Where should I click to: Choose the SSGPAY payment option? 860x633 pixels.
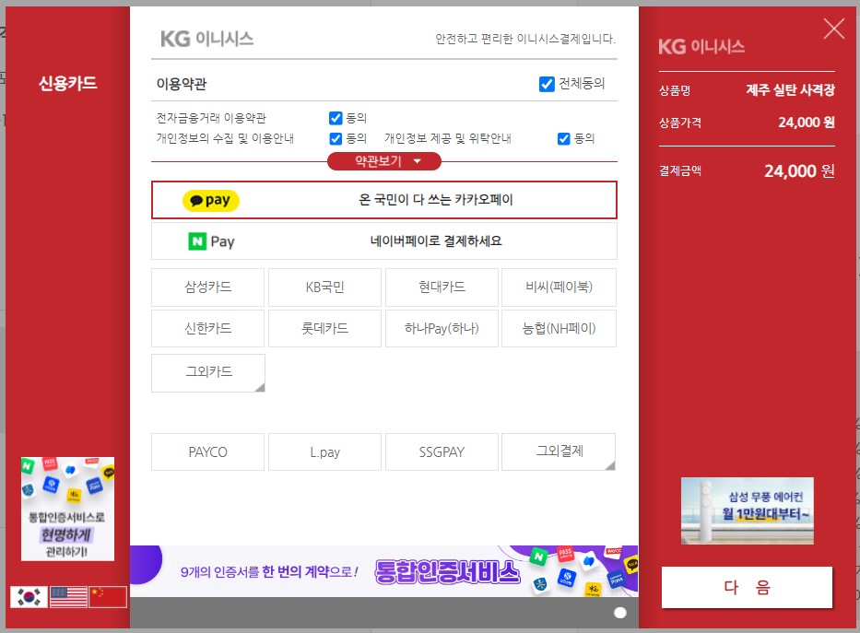point(441,451)
